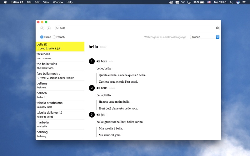Click 'bella; grazioso; bellino; bello; carino'
This screenshot has height=156, width=250.
pyautogui.click(x=120, y=122)
